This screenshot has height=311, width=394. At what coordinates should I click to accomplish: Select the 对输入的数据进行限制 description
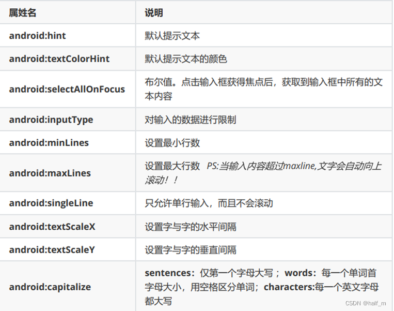(x=191, y=120)
